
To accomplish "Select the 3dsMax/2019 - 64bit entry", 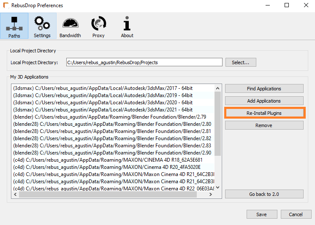I will [113, 95].
